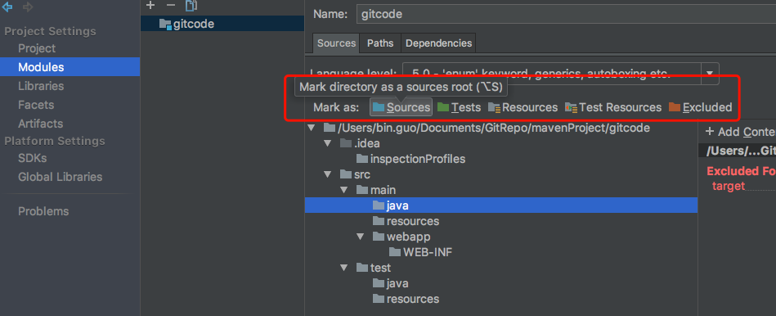Switch to the Paths tab
The width and height of the screenshot is (776, 316).
(380, 43)
